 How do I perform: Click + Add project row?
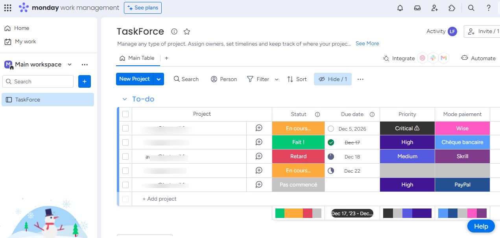[x=159, y=199]
